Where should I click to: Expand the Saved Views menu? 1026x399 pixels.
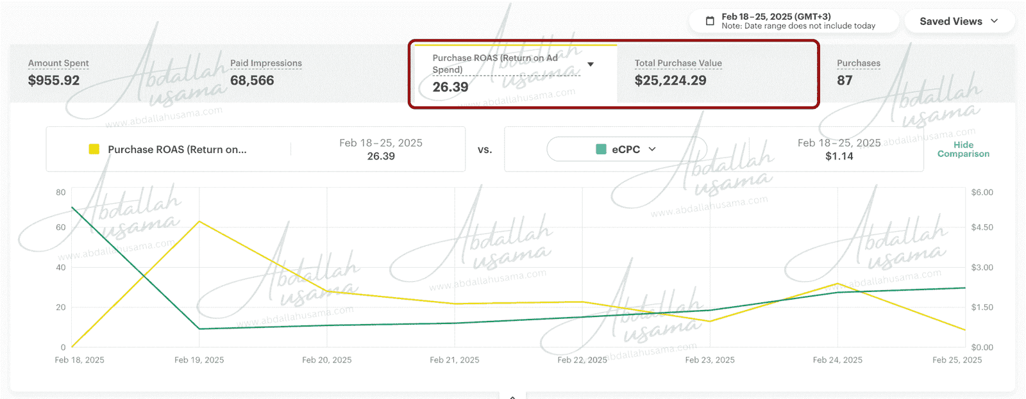click(x=959, y=21)
